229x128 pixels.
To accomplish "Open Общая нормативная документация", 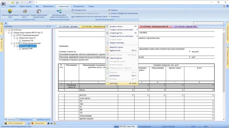I will (x=39, y=13).
